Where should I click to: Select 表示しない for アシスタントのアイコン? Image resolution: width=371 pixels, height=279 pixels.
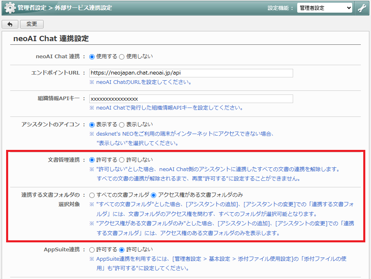click(121, 125)
